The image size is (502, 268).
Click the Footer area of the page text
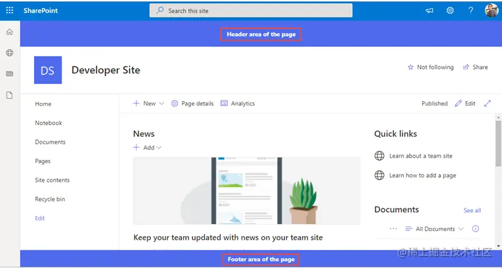[261, 259]
